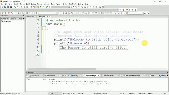Click the Replace magnifier icon
The height and width of the screenshot is (95, 169).
(34, 7)
